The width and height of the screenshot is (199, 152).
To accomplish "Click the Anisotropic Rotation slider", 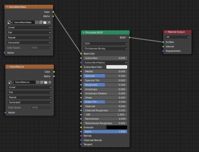I will pyautogui.click(x=105, y=93).
